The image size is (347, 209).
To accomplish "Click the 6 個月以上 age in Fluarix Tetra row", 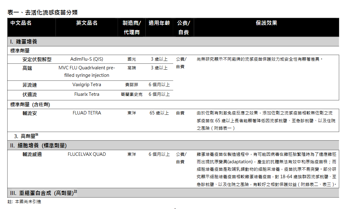I will pos(159,94).
